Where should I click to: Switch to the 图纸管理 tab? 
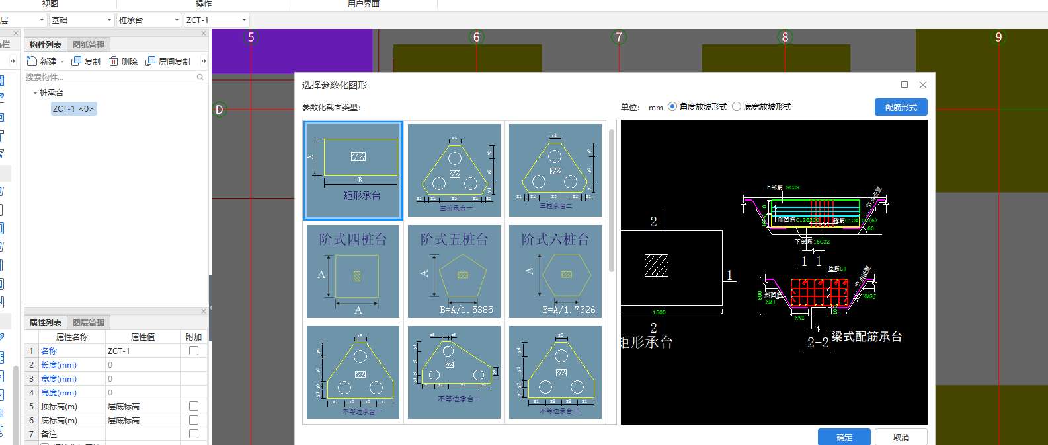89,44
